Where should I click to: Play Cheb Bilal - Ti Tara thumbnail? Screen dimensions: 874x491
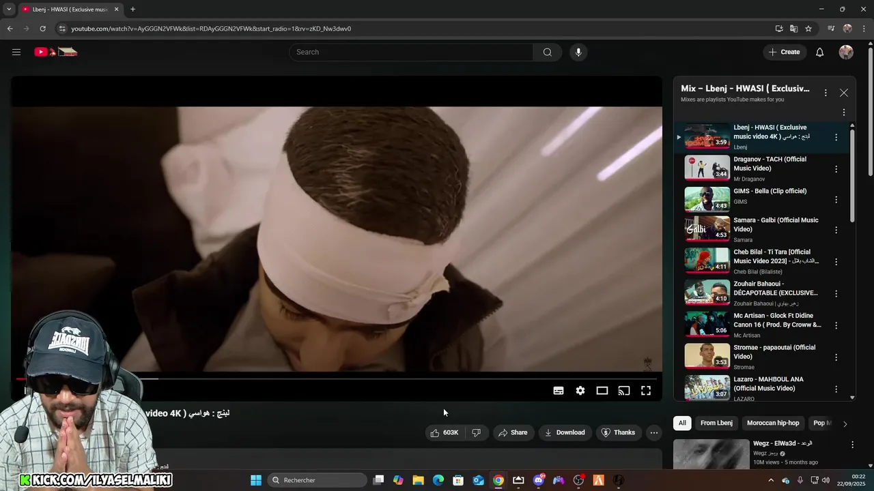click(x=707, y=261)
